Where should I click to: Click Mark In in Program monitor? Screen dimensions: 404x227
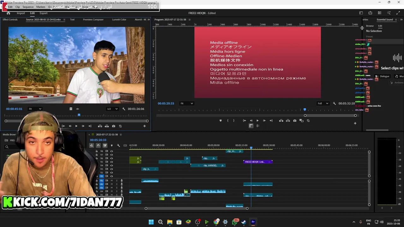(x=227, y=120)
